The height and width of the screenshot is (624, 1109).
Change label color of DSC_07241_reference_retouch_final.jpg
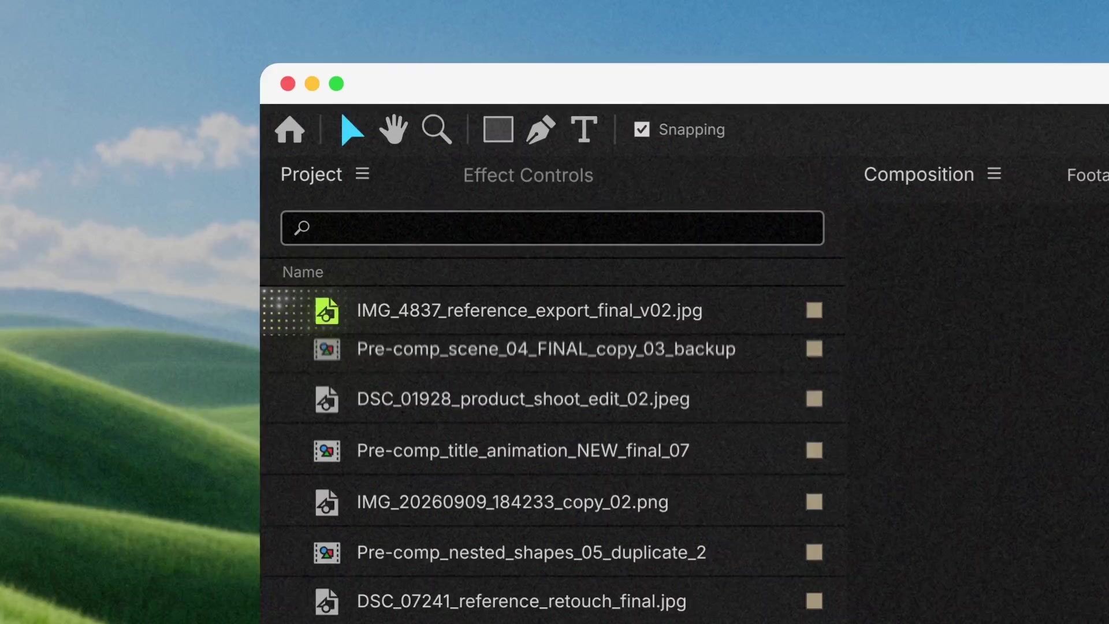(814, 601)
